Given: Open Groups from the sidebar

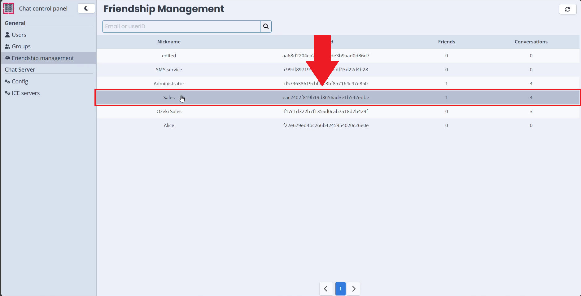Looking at the screenshot, I should click(21, 46).
